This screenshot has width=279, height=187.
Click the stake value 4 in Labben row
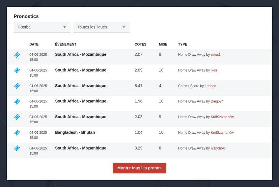(160, 86)
